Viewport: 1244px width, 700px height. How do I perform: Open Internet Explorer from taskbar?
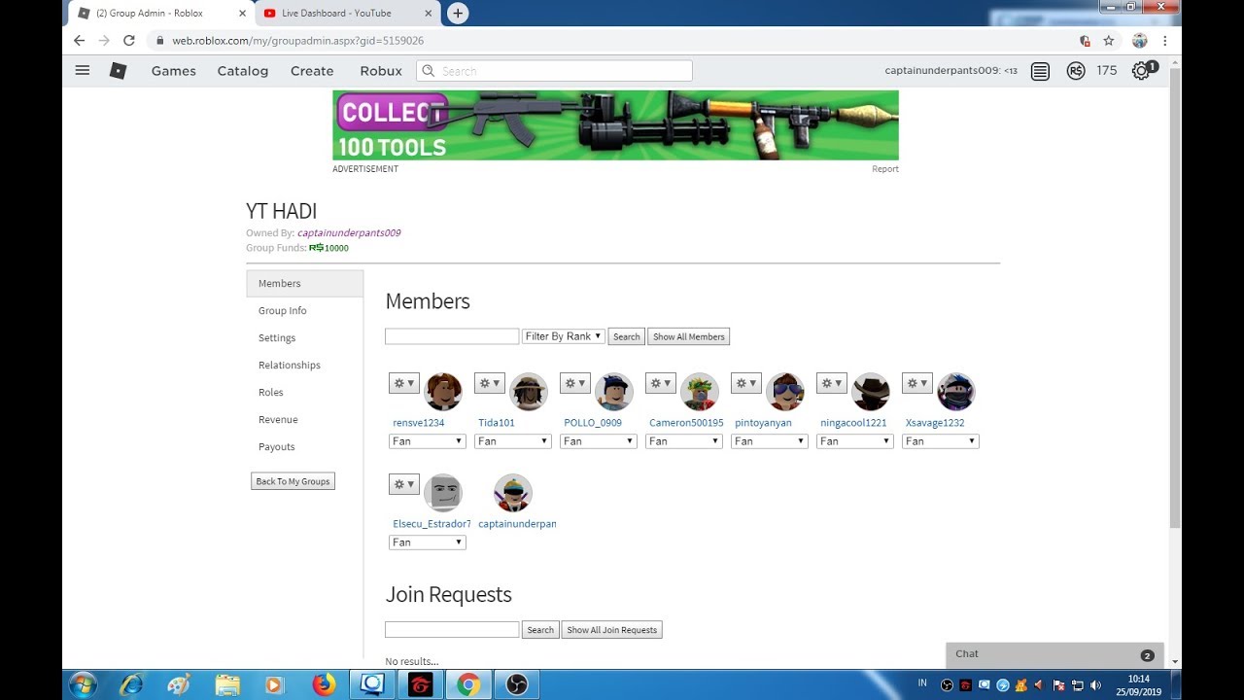coord(130,684)
